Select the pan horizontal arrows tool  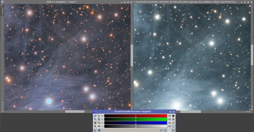coord(99,126)
